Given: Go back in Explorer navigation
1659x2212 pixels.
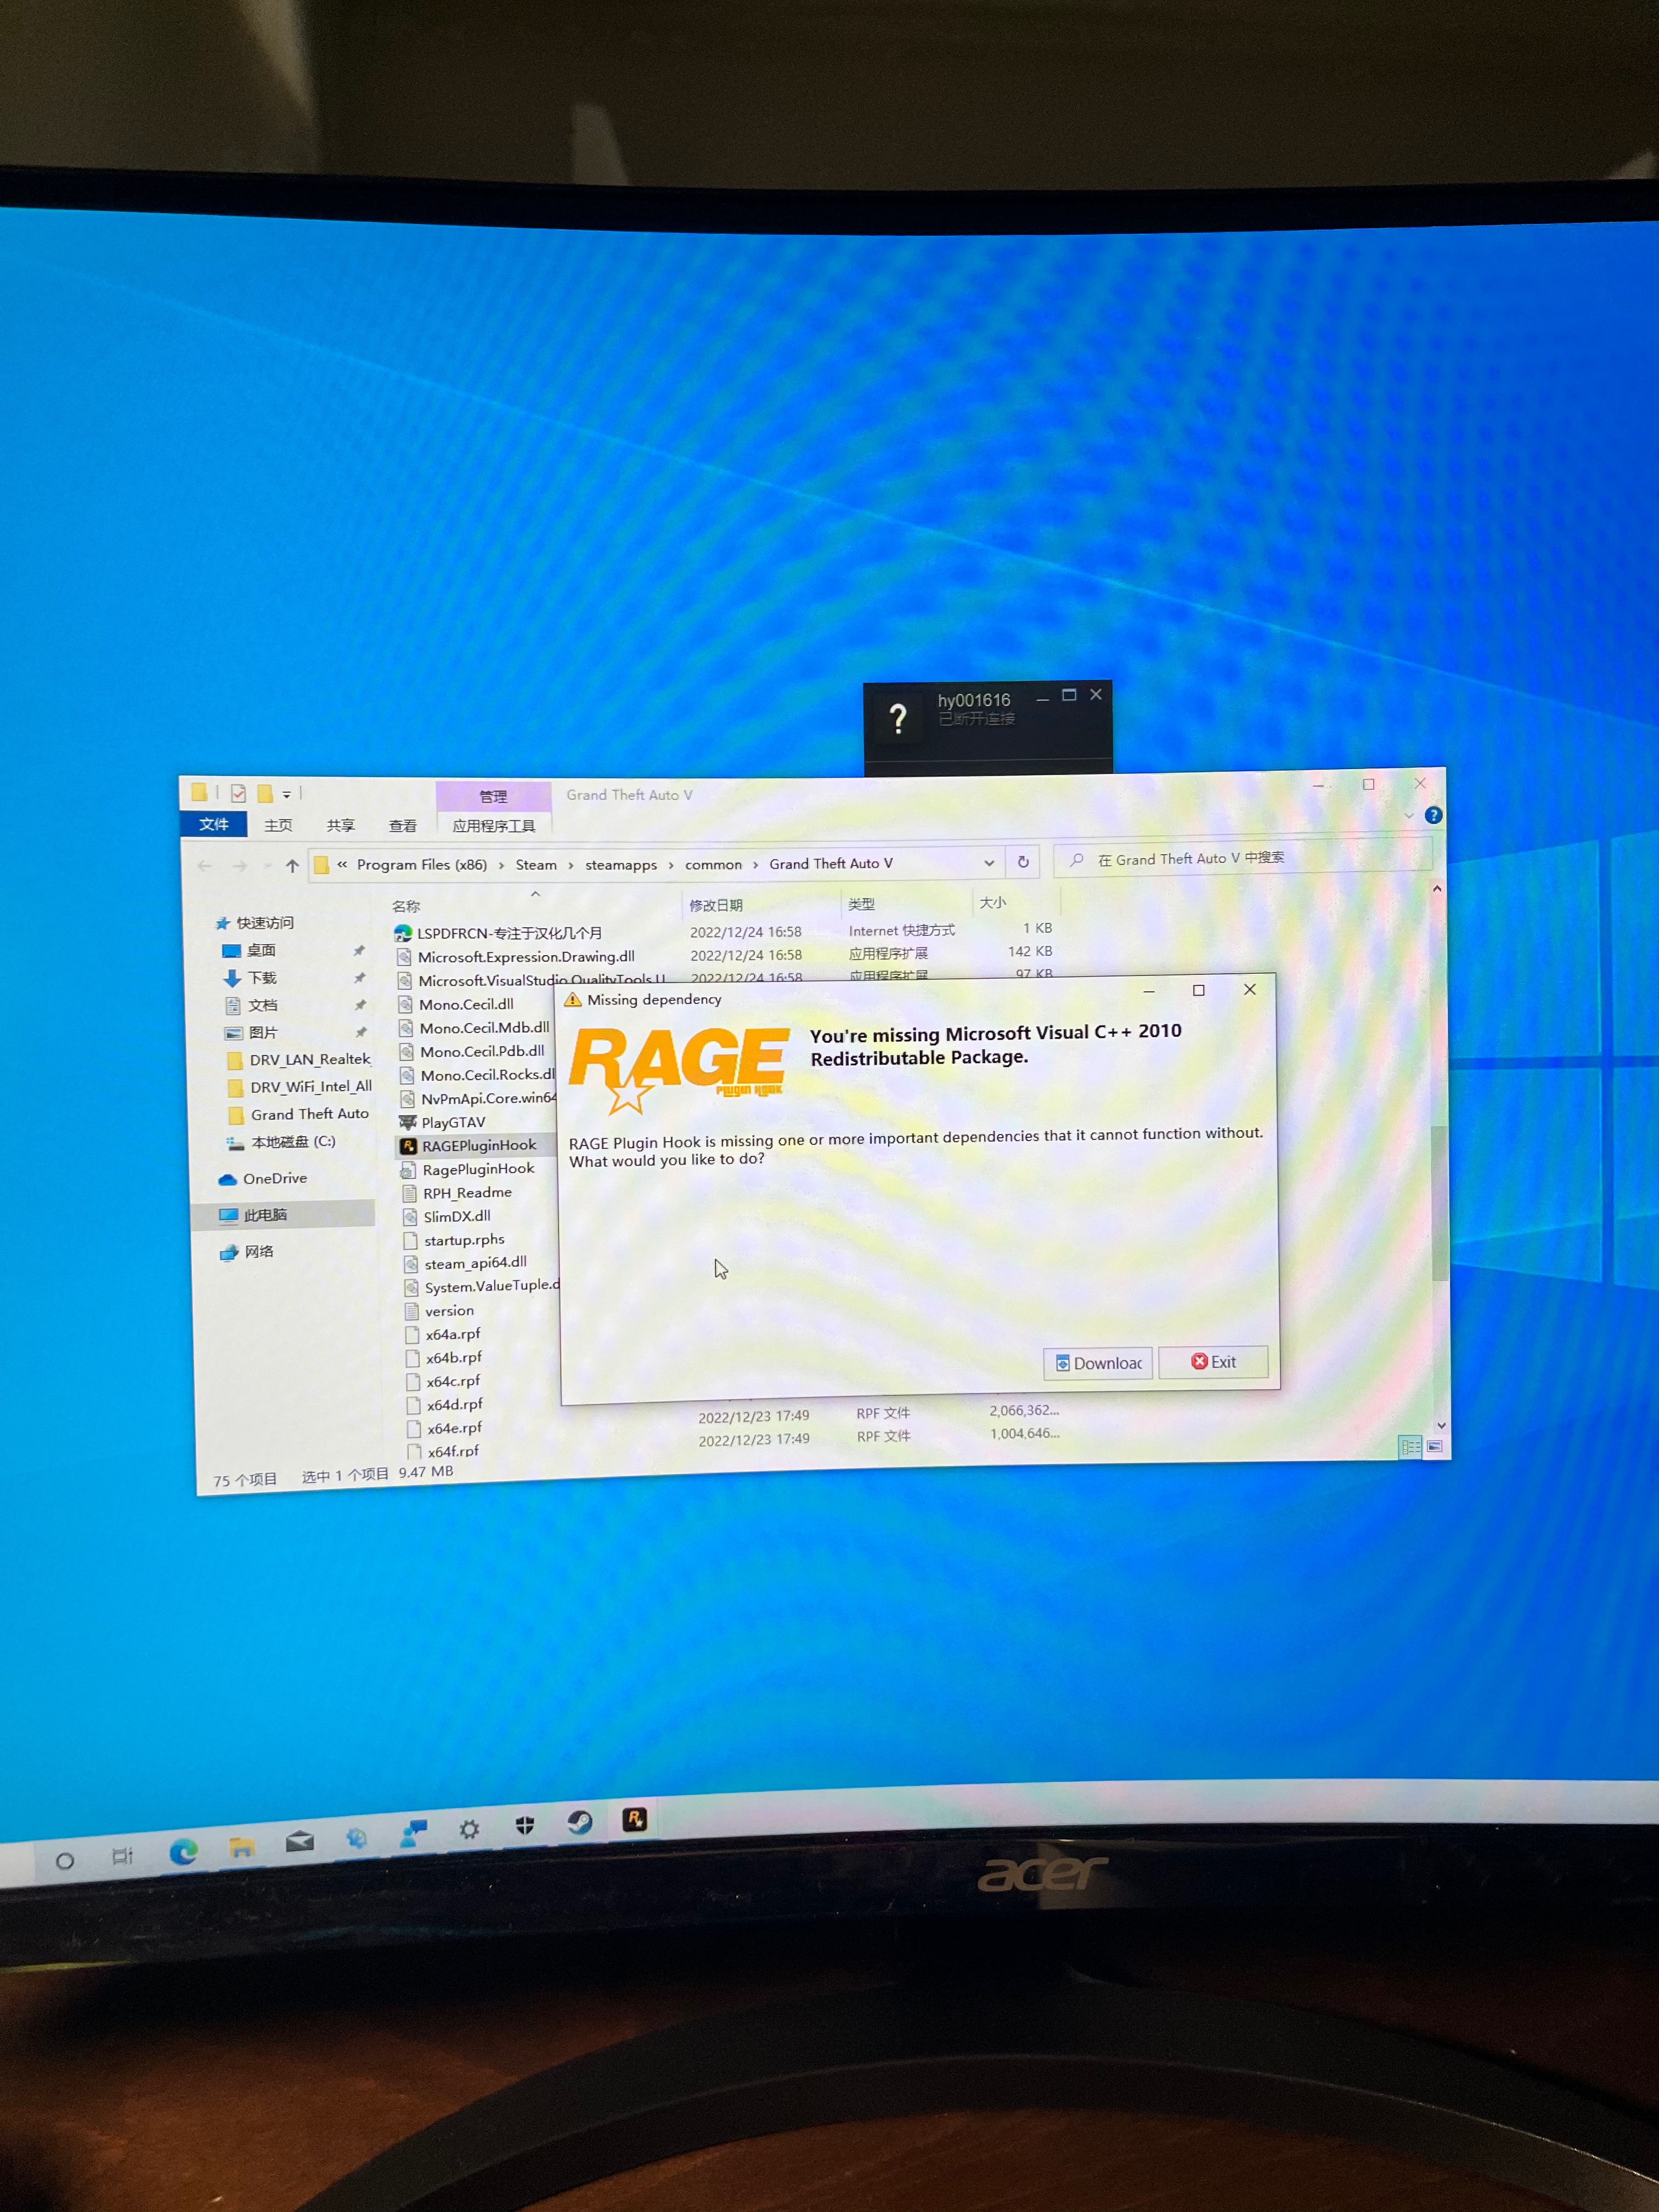Looking at the screenshot, I should coord(205,866).
